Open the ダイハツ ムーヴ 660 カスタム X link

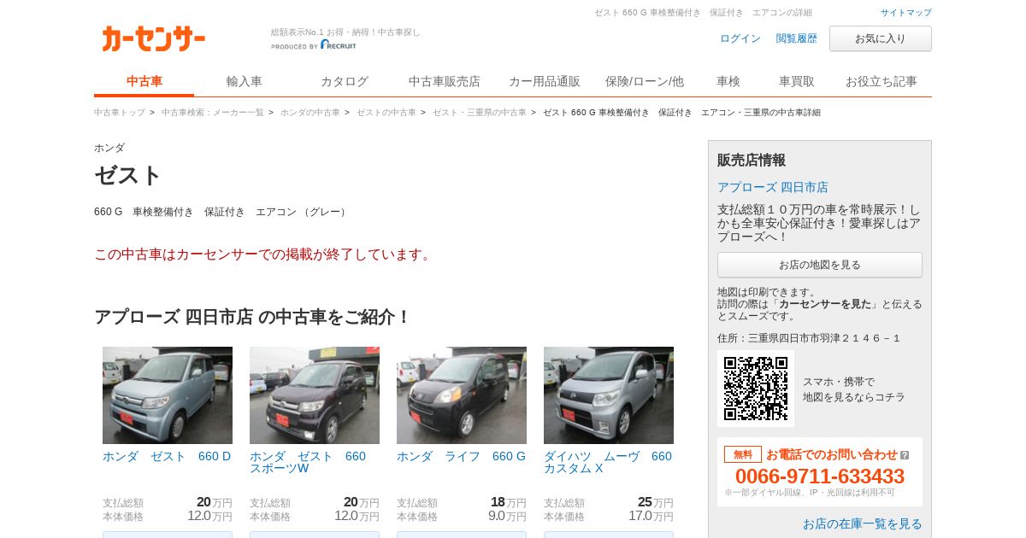point(608,462)
